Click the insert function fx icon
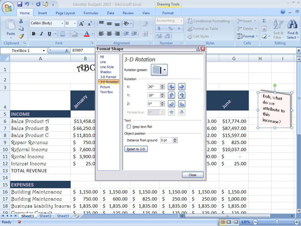 67,50
